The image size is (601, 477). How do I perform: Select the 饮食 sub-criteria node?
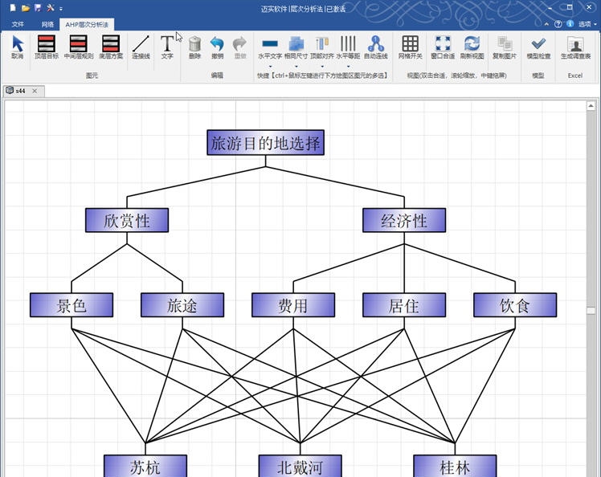click(x=515, y=305)
